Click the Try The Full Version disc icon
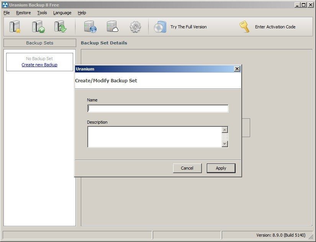The image size is (316, 242). pyautogui.click(x=160, y=27)
